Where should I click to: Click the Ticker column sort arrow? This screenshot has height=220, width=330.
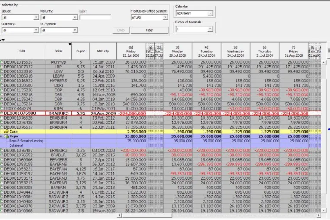70,45
